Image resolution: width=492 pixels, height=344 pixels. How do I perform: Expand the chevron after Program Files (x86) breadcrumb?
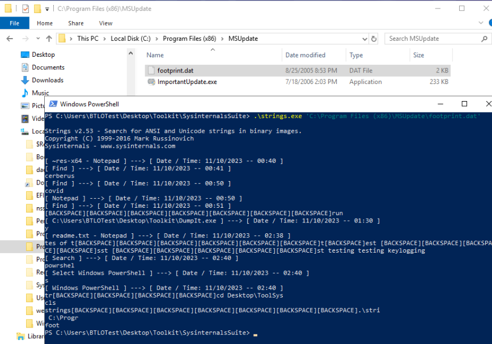222,39
